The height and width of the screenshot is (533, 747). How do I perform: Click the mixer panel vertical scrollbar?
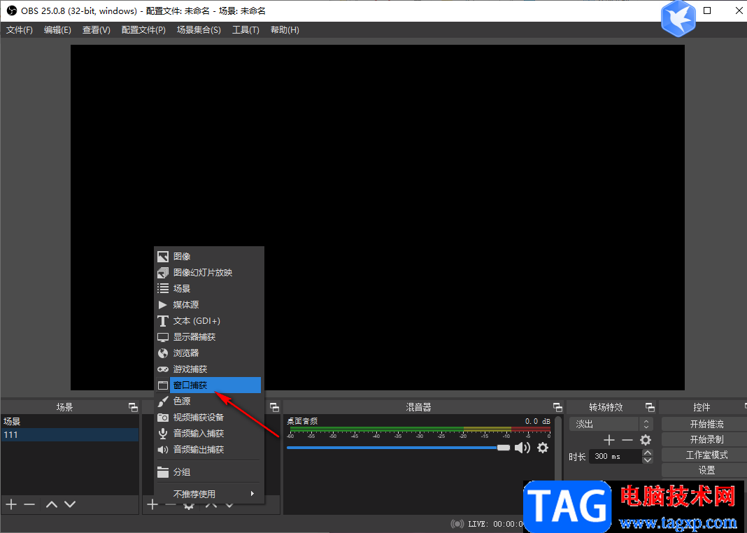click(x=558, y=448)
